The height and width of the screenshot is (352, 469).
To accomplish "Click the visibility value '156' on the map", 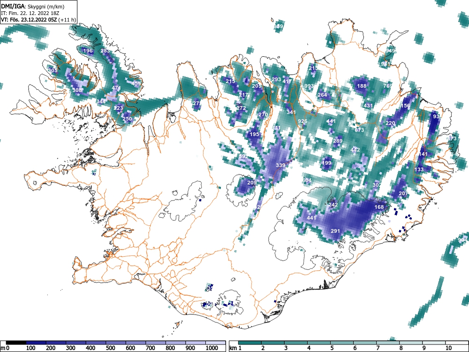I will click(405, 106).
